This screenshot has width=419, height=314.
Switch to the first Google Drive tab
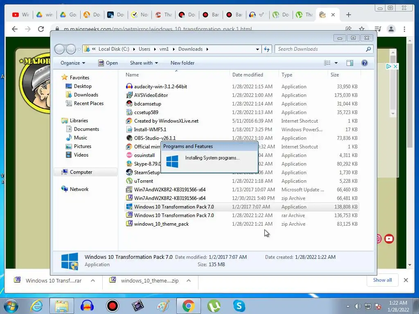[44, 15]
